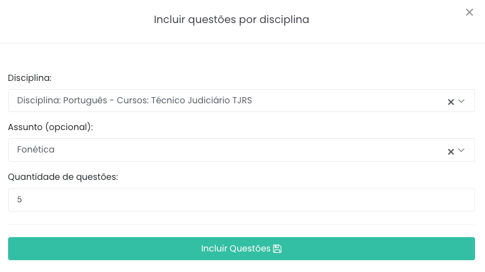The width and height of the screenshot is (485, 272).
Task: Clear the selected Disciplina value
Action: click(x=451, y=101)
